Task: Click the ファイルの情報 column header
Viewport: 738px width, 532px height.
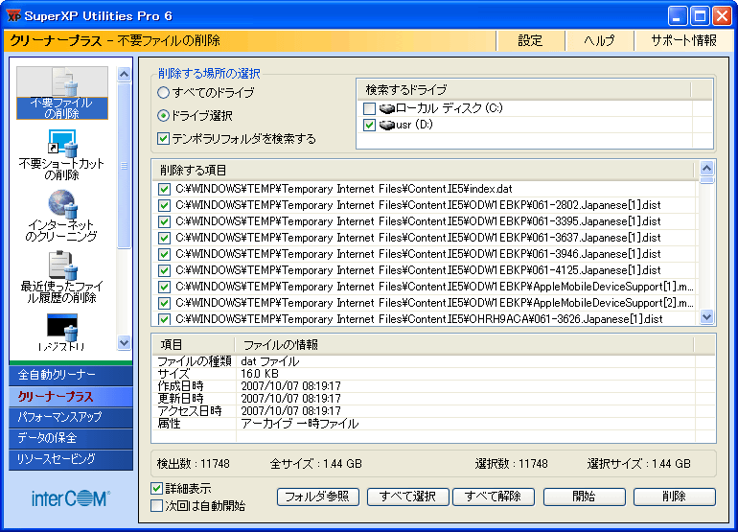Action: click(464, 345)
